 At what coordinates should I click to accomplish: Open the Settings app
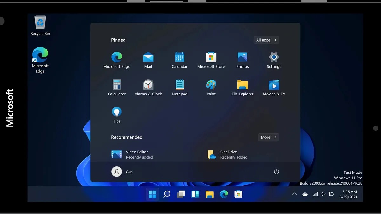coord(274,60)
